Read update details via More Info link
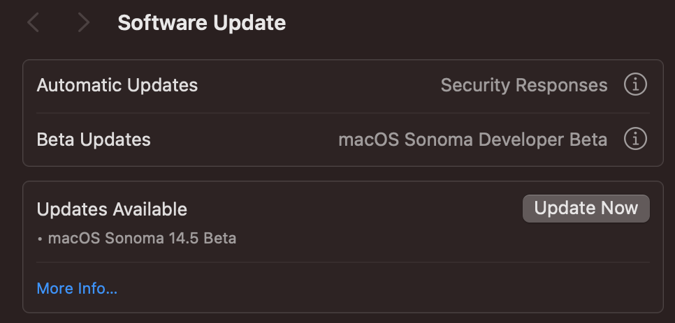The width and height of the screenshot is (675, 323). tap(77, 288)
